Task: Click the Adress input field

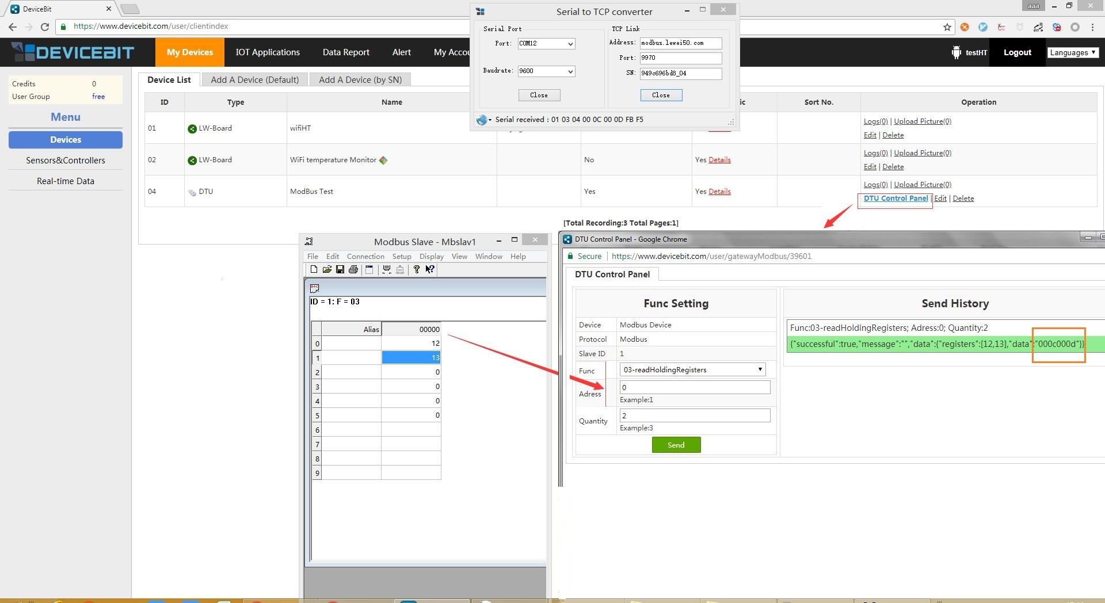Action: coord(695,387)
